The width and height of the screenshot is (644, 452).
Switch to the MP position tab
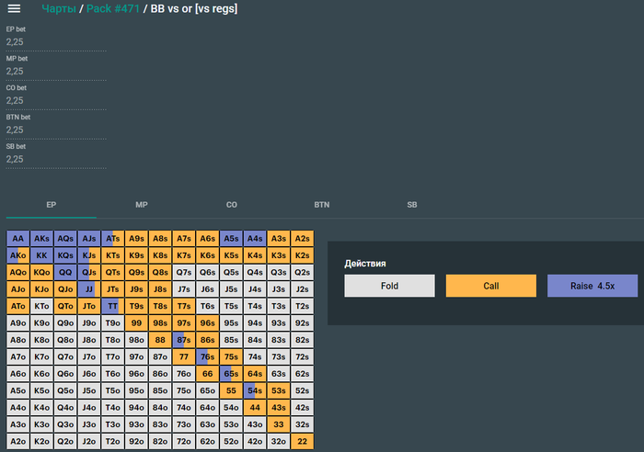point(142,205)
